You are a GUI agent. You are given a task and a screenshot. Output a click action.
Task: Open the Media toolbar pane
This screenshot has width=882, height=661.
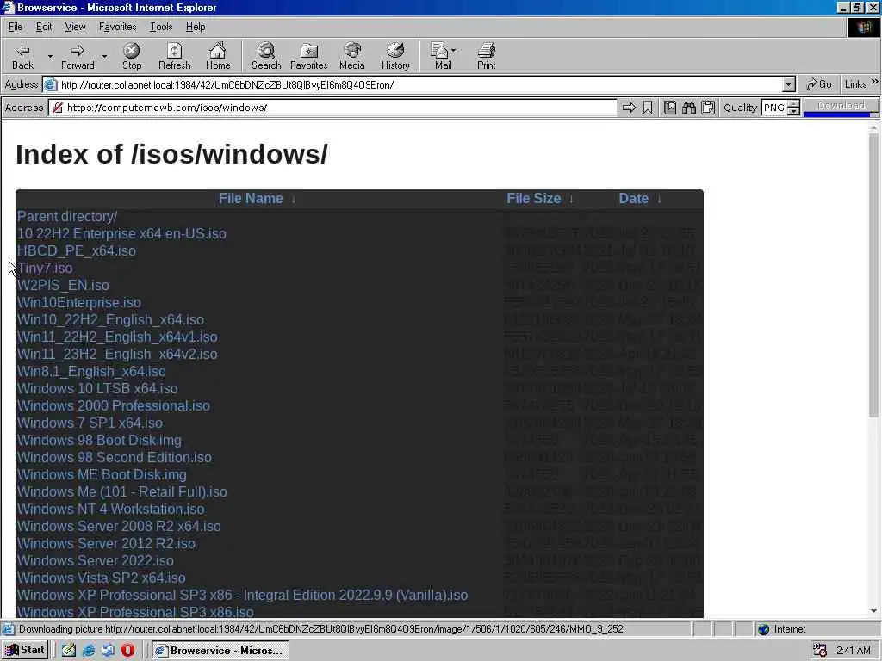pos(352,57)
